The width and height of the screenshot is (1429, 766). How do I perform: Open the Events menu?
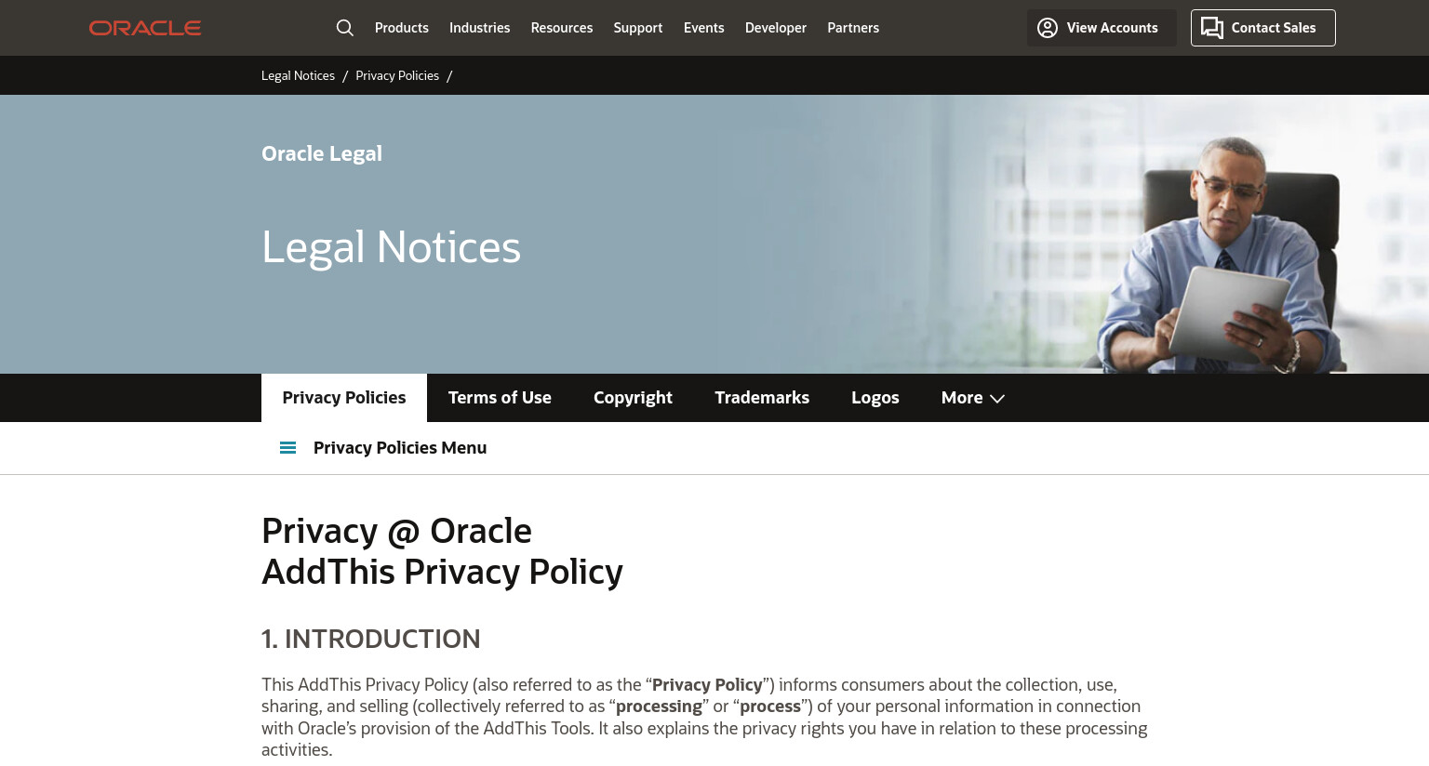click(704, 28)
